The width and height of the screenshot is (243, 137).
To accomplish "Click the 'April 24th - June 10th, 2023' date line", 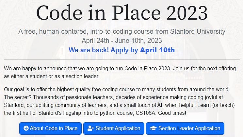I will tap(121, 41).
